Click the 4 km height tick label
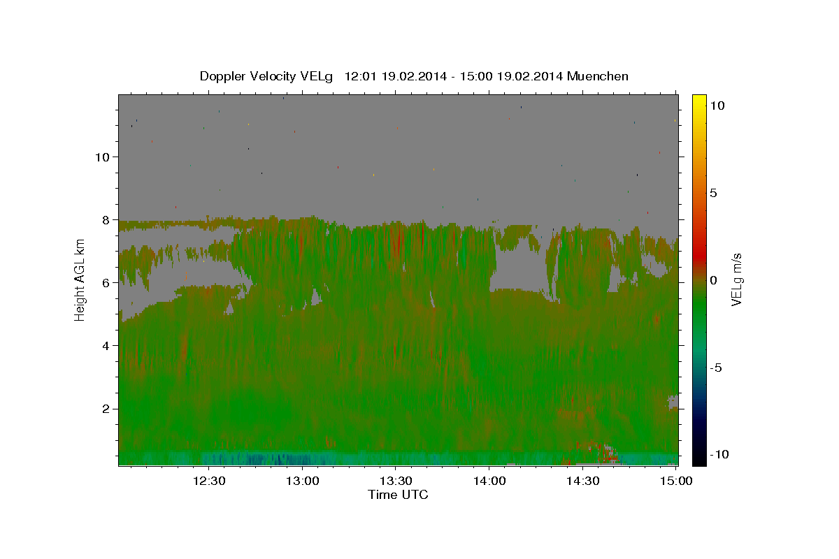This screenshot has width=839, height=559. click(x=105, y=346)
